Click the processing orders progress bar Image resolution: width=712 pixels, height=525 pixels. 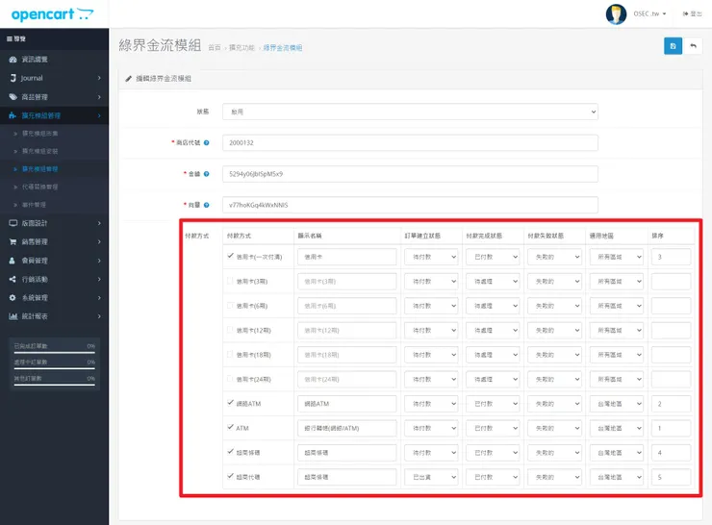coord(55,368)
